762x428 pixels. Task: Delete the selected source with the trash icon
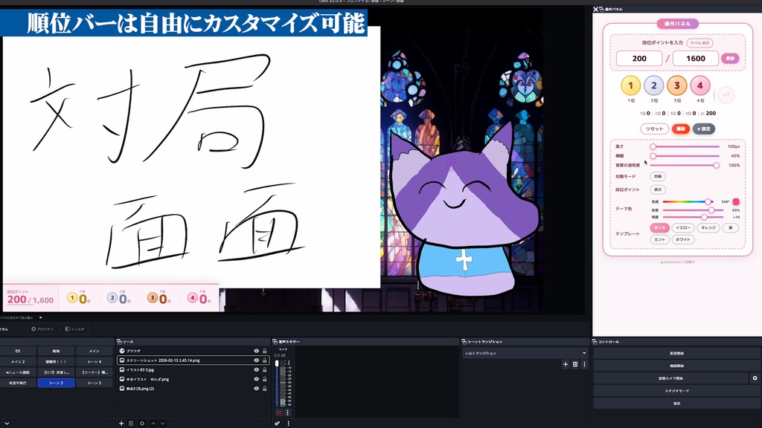point(130,424)
